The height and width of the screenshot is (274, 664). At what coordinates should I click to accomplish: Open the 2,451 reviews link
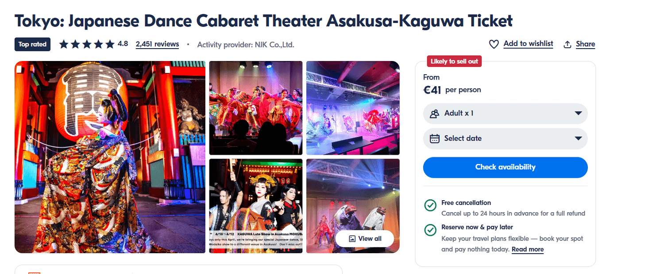click(157, 44)
